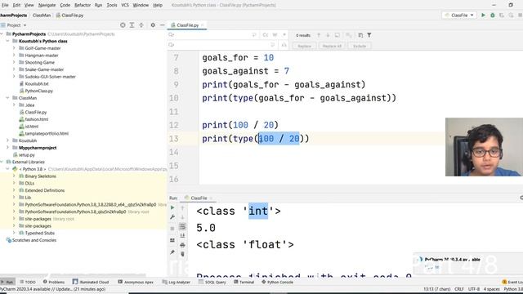Click Expand All icon in Project panel

coord(132,25)
